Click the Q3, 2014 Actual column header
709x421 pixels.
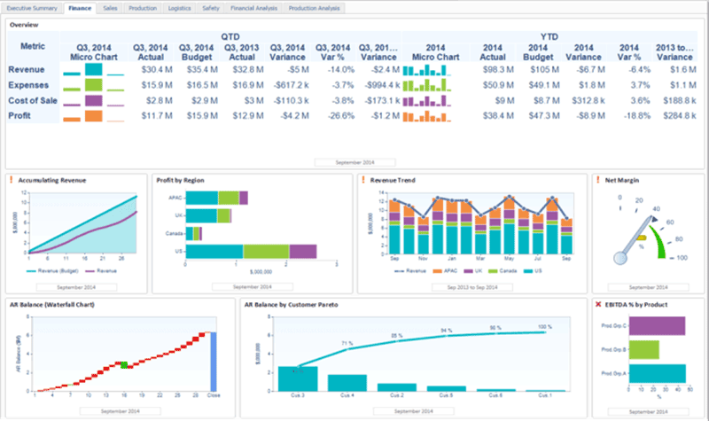point(151,52)
